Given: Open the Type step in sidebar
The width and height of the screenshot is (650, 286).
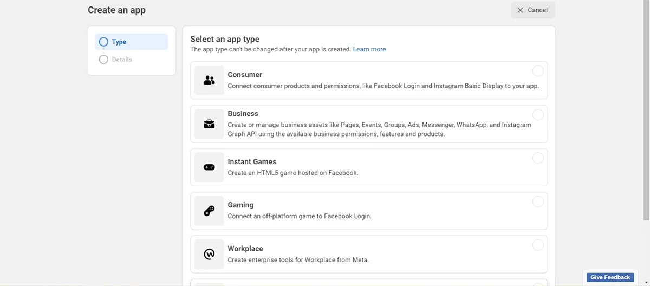Looking at the screenshot, I should tap(132, 42).
